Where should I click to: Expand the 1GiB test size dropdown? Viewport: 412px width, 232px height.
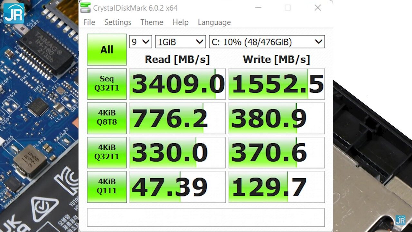(181, 42)
